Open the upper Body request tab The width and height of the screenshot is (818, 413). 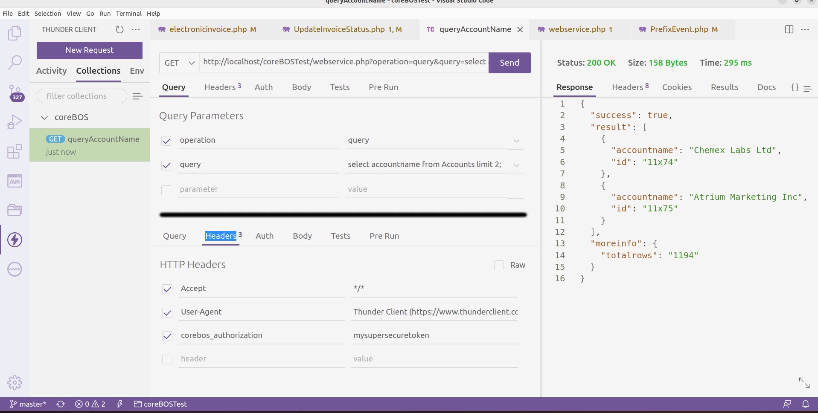click(x=301, y=87)
